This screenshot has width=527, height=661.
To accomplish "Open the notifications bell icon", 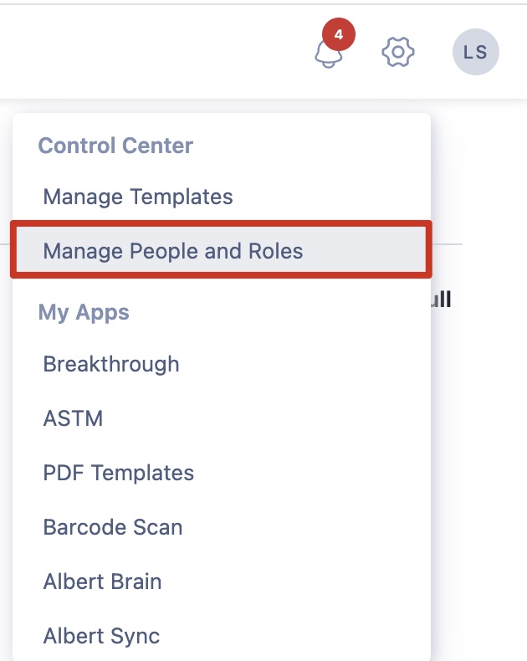I will coord(327,55).
